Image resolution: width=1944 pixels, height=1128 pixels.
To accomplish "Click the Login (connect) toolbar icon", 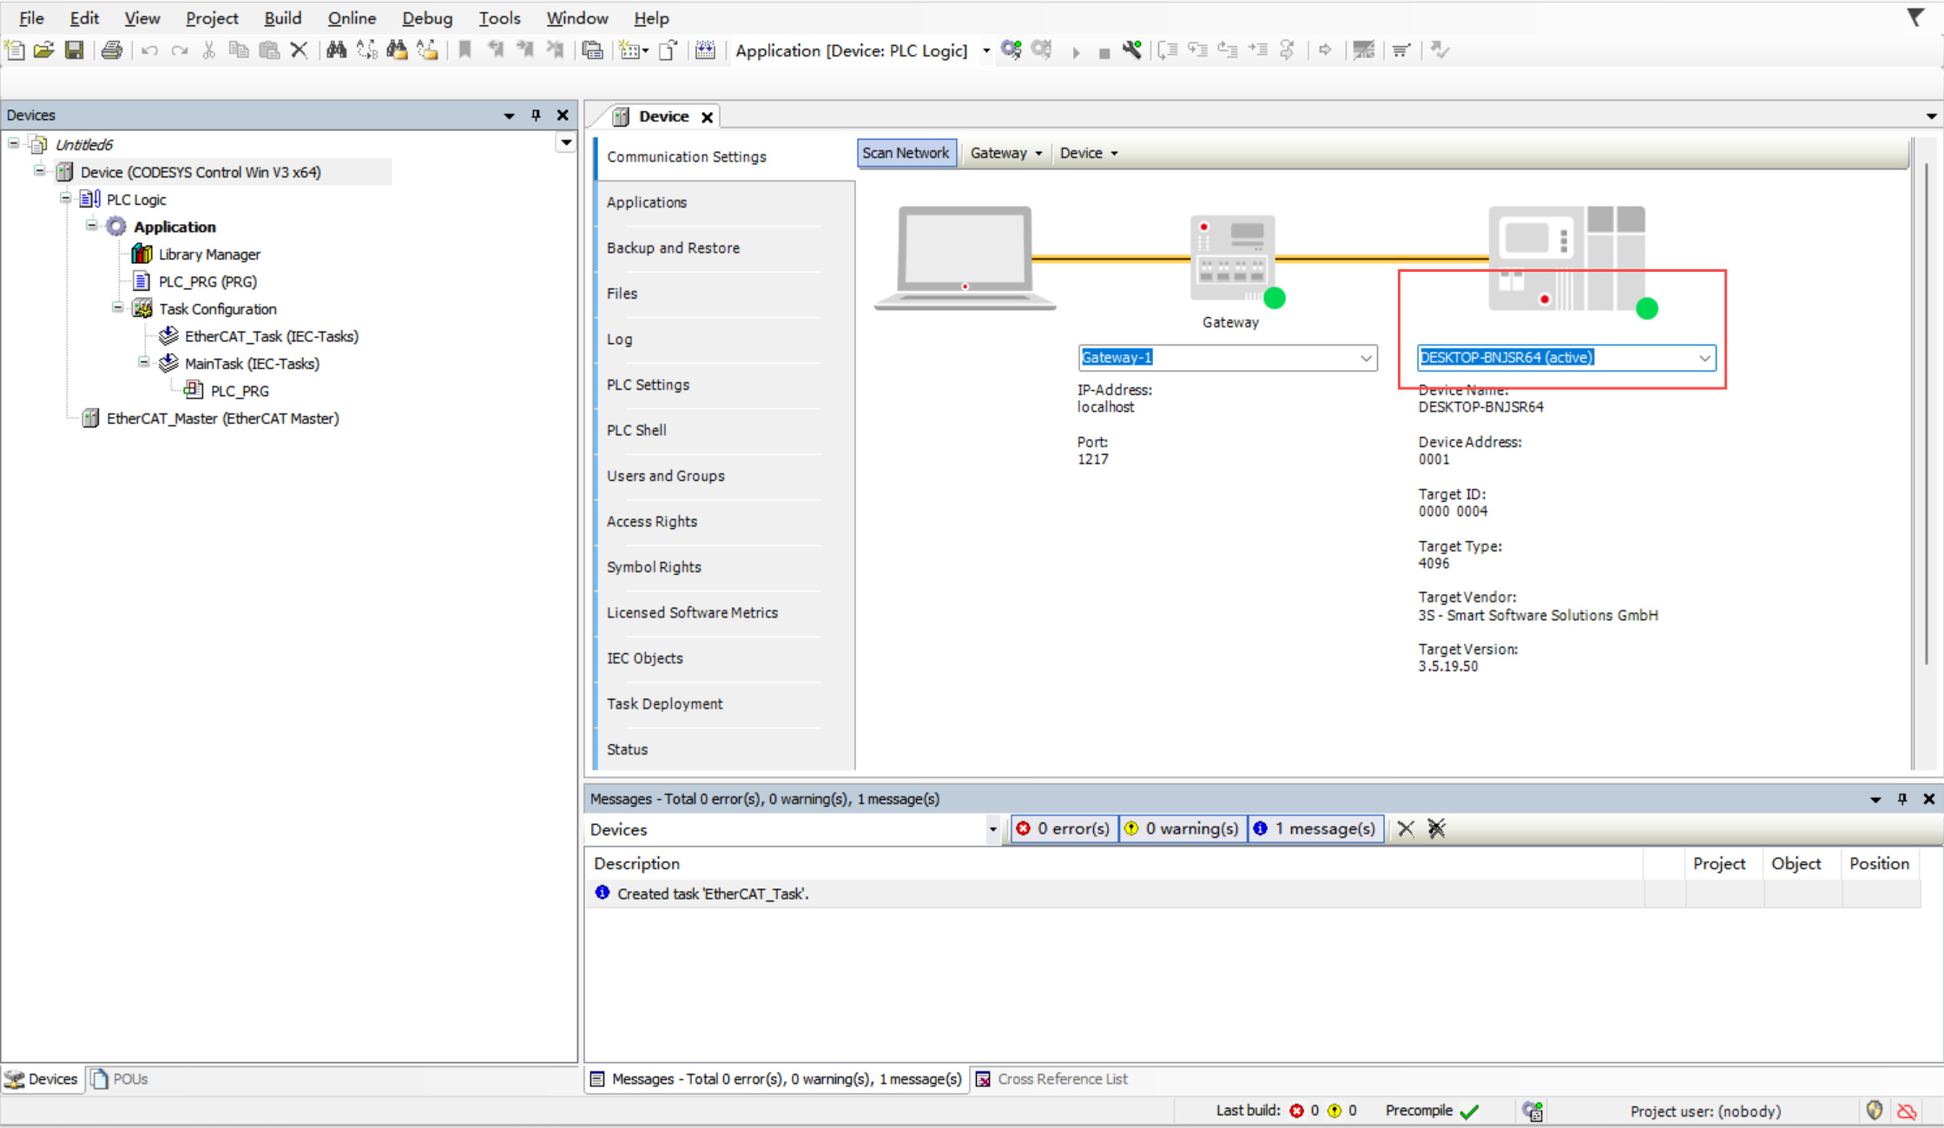I will tap(1011, 50).
